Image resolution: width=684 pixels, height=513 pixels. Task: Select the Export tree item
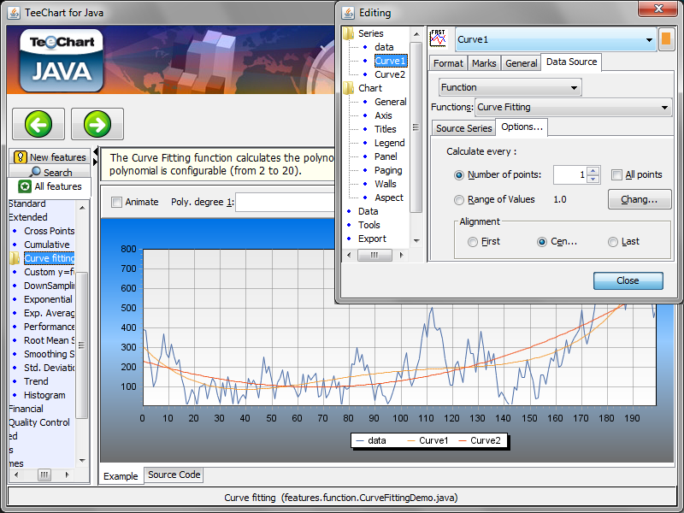click(372, 239)
